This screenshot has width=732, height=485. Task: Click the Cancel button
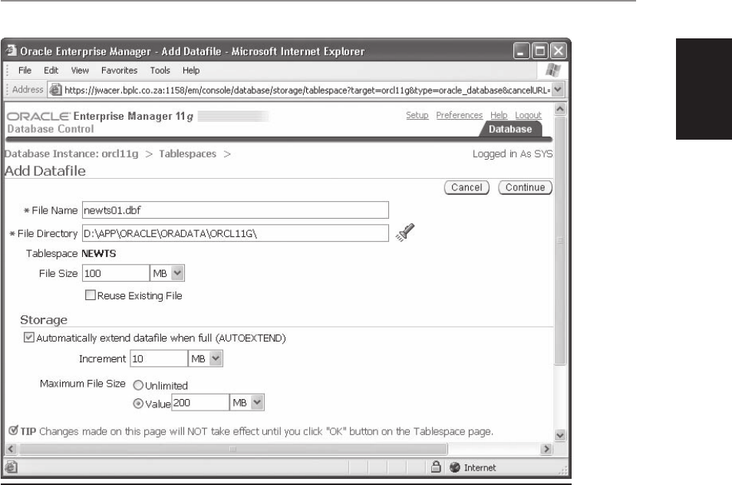click(467, 187)
